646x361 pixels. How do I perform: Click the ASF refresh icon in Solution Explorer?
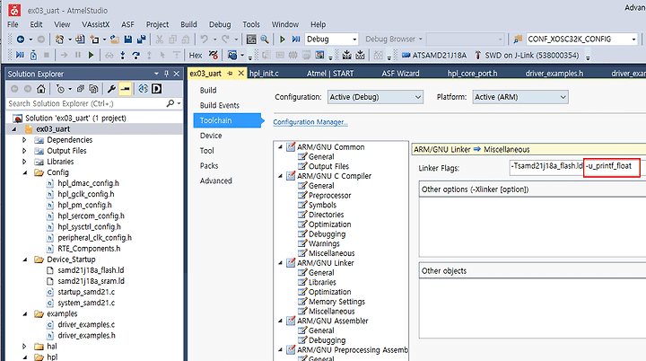pyautogui.click(x=143, y=89)
